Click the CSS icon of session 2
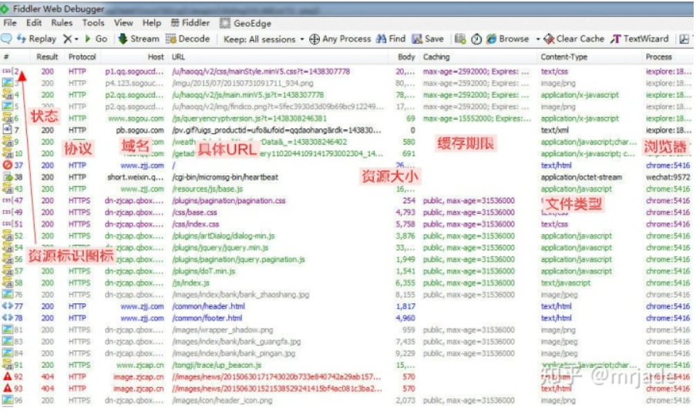This screenshot has width=696, height=411. click(7, 72)
